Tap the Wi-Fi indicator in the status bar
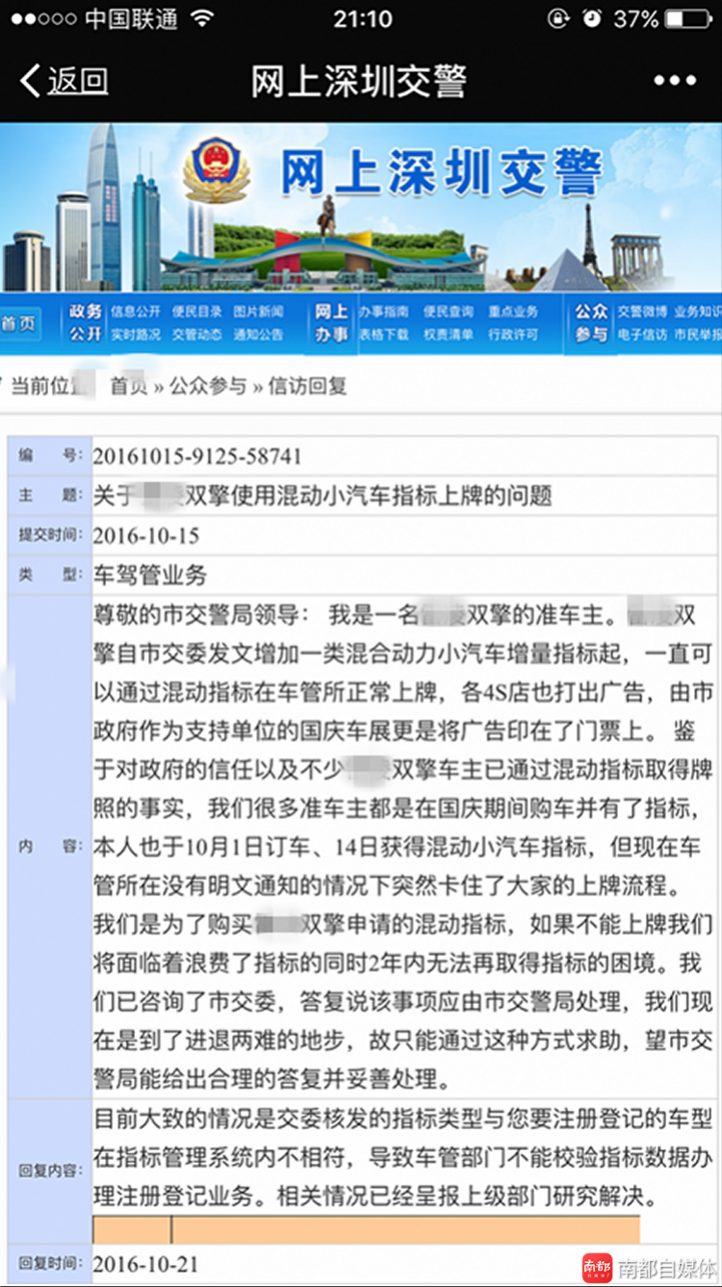 coord(202,18)
